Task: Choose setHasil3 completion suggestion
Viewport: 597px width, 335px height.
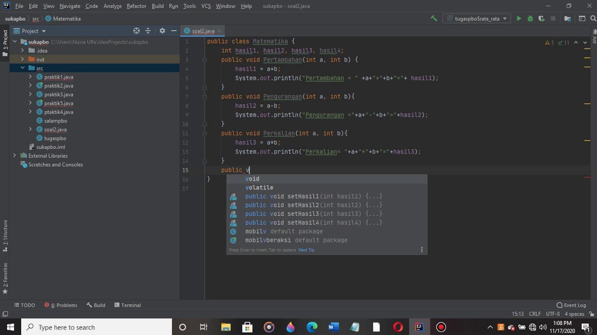Action: [326, 214]
